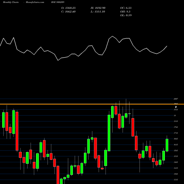This screenshot has width=184, height=184.
Task: Click the '1515' price axis label
Action: tap(176, 156)
